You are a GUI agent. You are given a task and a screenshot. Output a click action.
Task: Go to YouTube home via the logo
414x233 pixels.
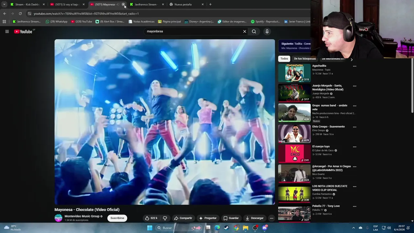[x=23, y=31]
